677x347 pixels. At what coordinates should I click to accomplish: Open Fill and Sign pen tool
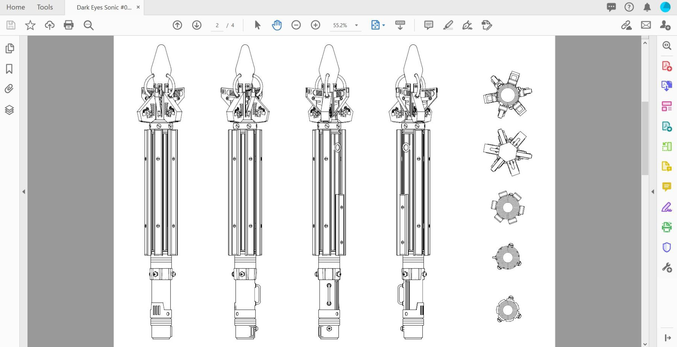click(468, 25)
